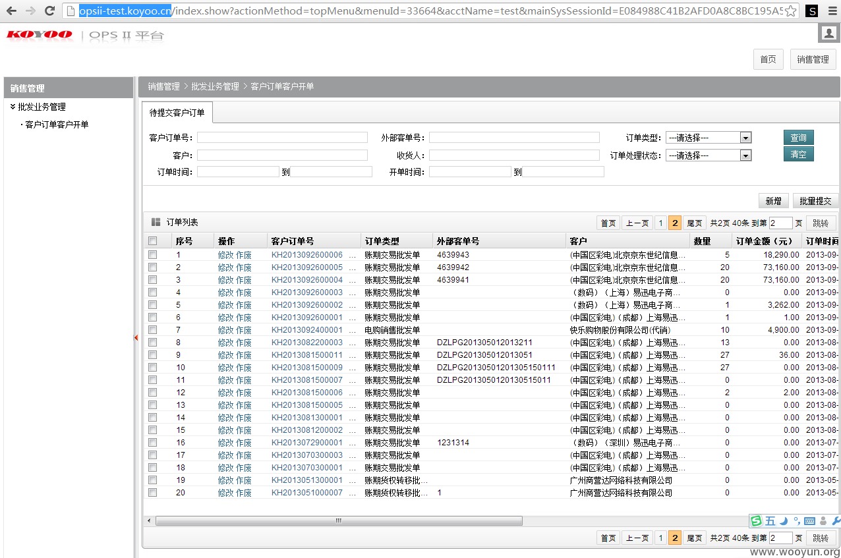Screen dimensions: 841x558
Task: Check the checkbox for row 7
Action: tap(153, 329)
